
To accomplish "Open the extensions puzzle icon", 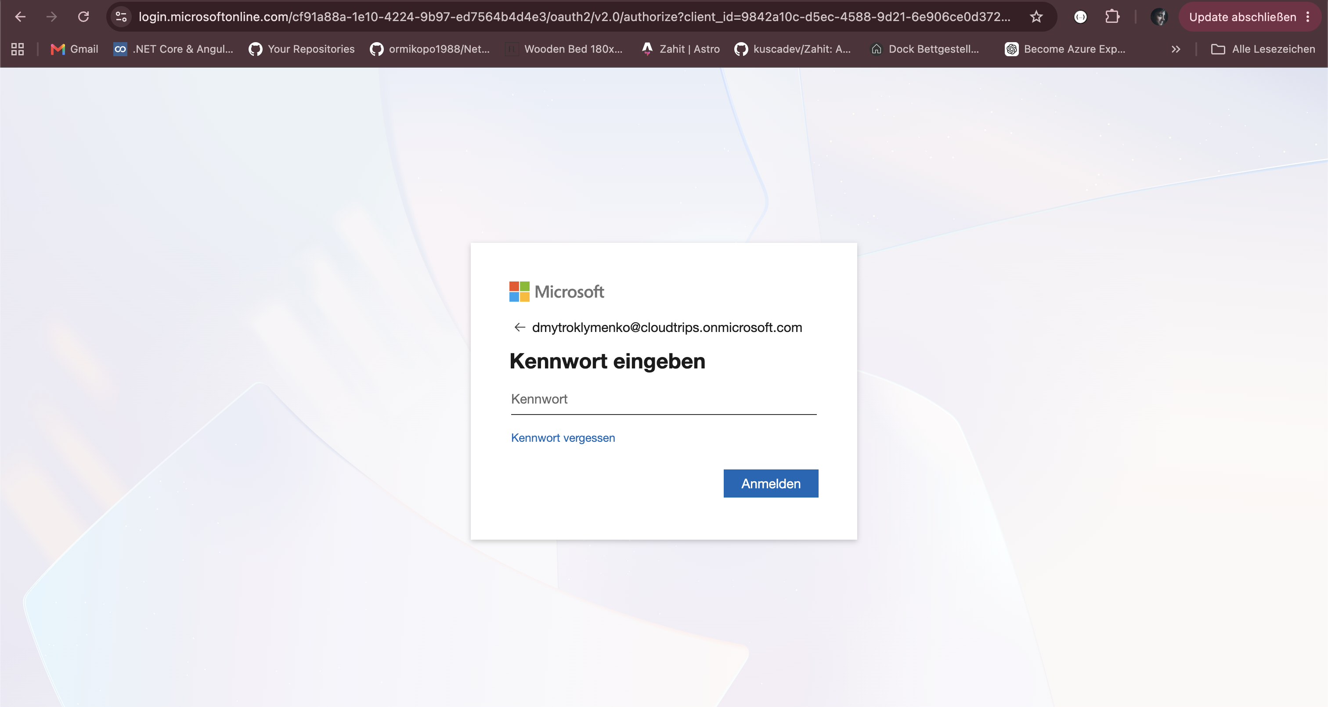I will [x=1112, y=17].
